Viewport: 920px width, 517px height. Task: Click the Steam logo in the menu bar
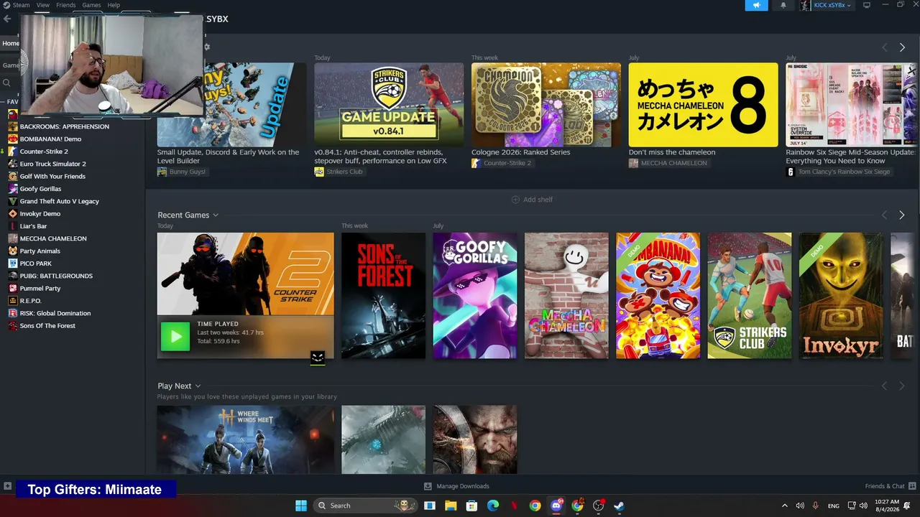pyautogui.click(x=6, y=5)
